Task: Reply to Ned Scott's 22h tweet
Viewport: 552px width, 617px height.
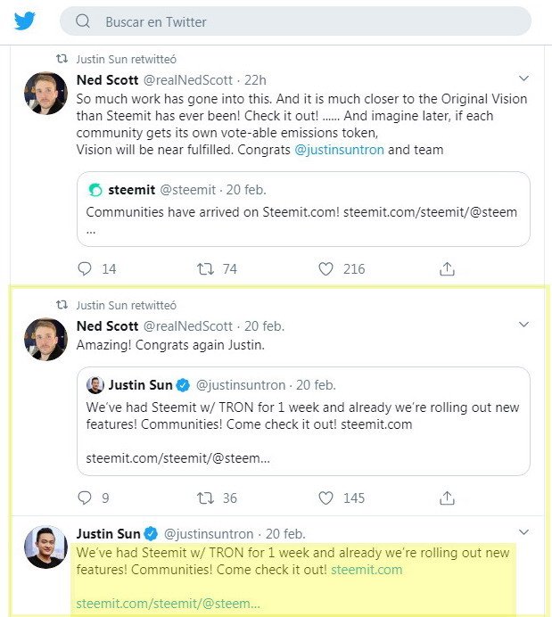Action: pyautogui.click(x=85, y=268)
